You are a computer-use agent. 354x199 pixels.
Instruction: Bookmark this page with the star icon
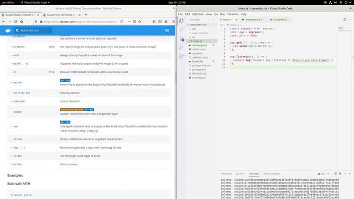point(140,22)
